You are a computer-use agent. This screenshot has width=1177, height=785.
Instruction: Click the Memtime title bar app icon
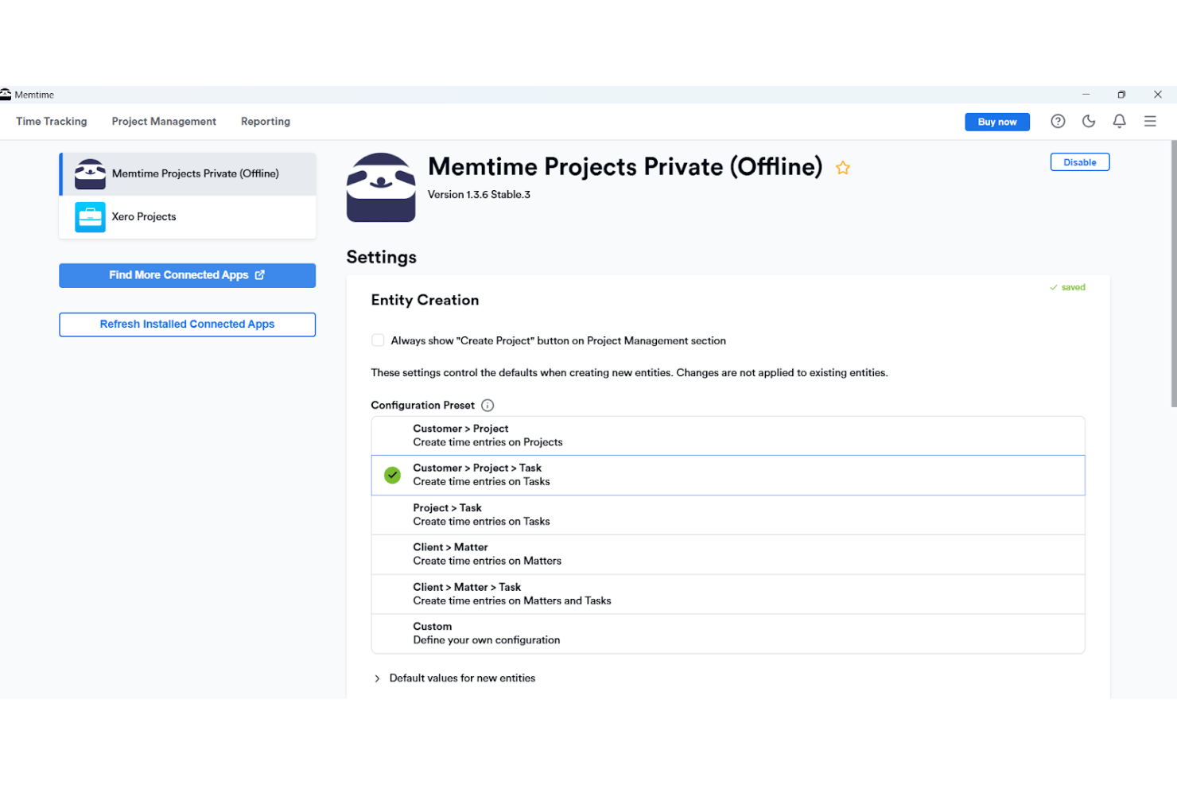pyautogui.click(x=6, y=95)
